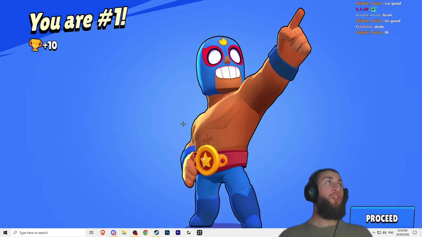Click the chat message 'its good'
Screen dimensions: 422x237
pos(392,21)
